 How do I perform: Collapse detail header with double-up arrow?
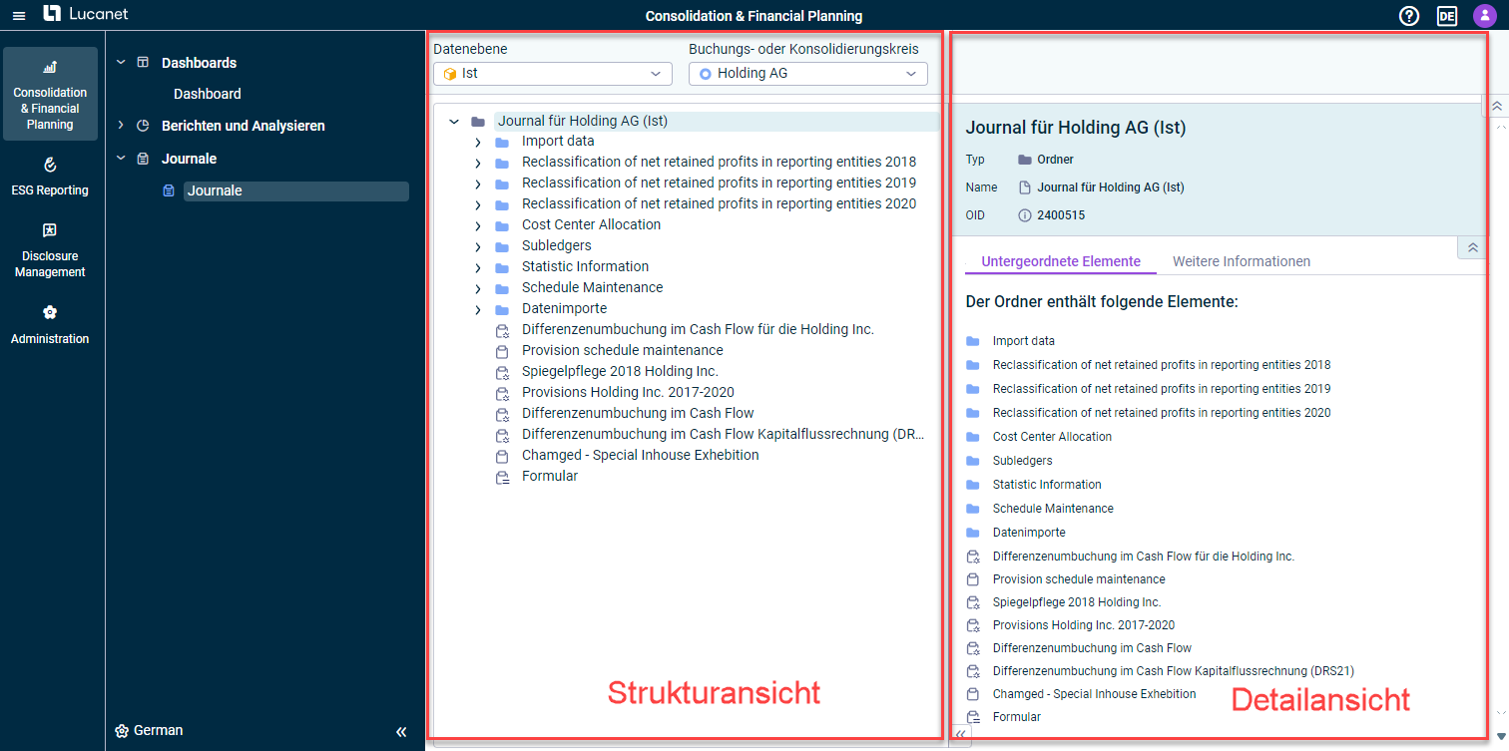coord(1471,247)
